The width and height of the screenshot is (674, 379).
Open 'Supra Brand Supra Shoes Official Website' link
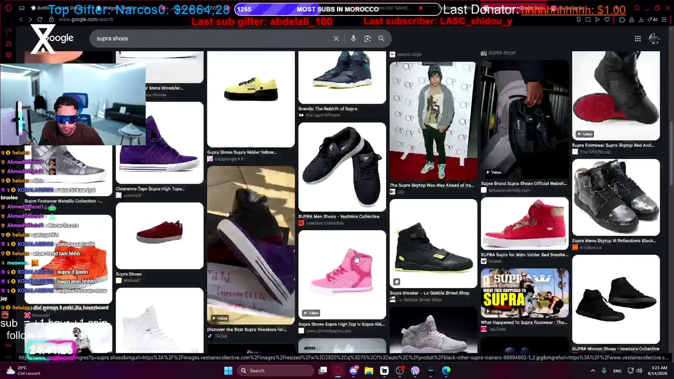click(524, 184)
